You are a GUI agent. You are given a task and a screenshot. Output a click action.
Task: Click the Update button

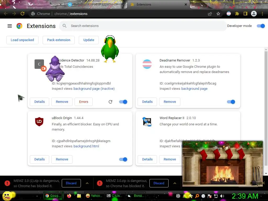[x=89, y=40]
